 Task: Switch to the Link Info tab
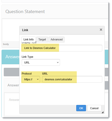(28, 39)
